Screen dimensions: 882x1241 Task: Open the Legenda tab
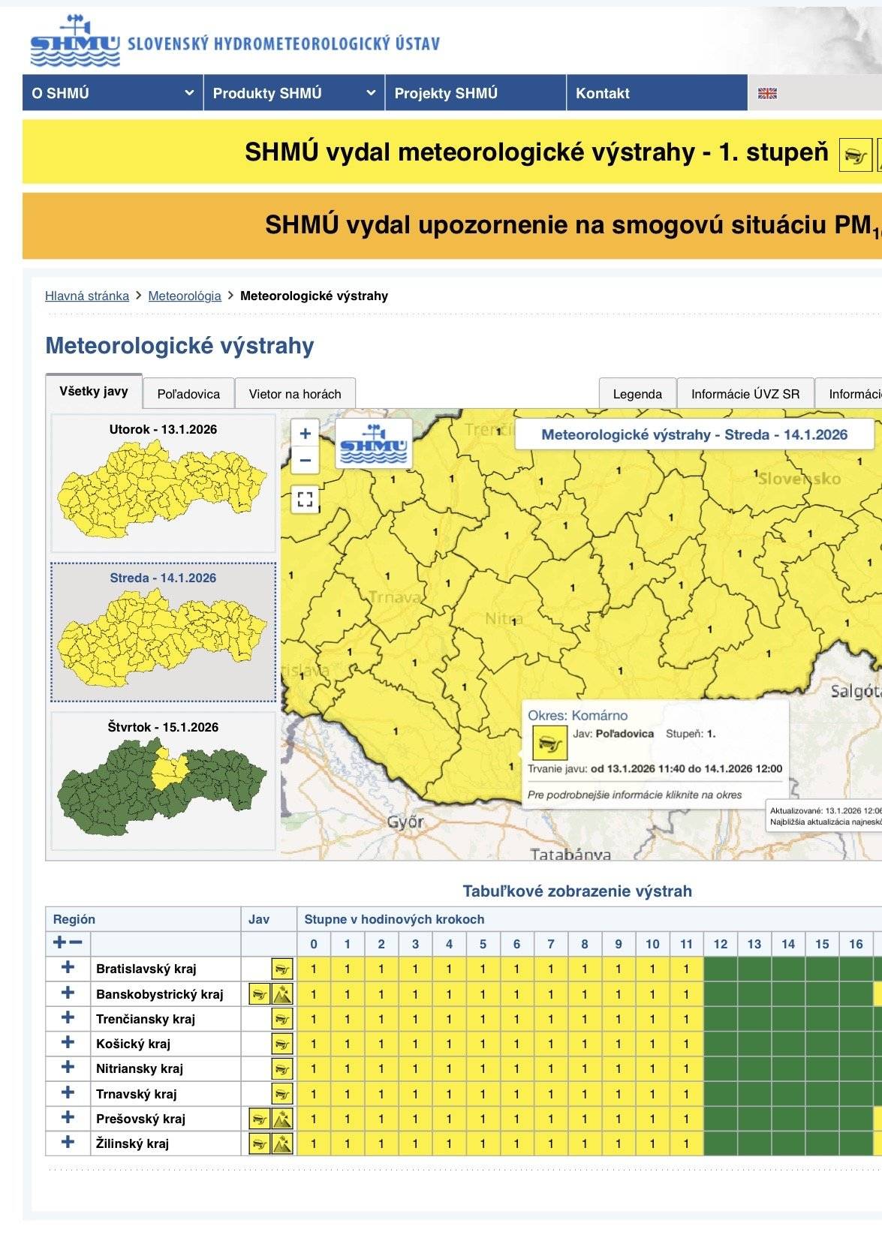pos(637,394)
